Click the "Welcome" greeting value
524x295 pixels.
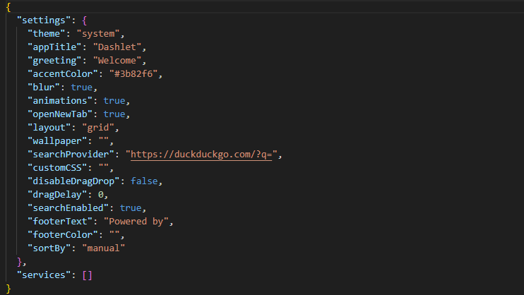point(119,60)
